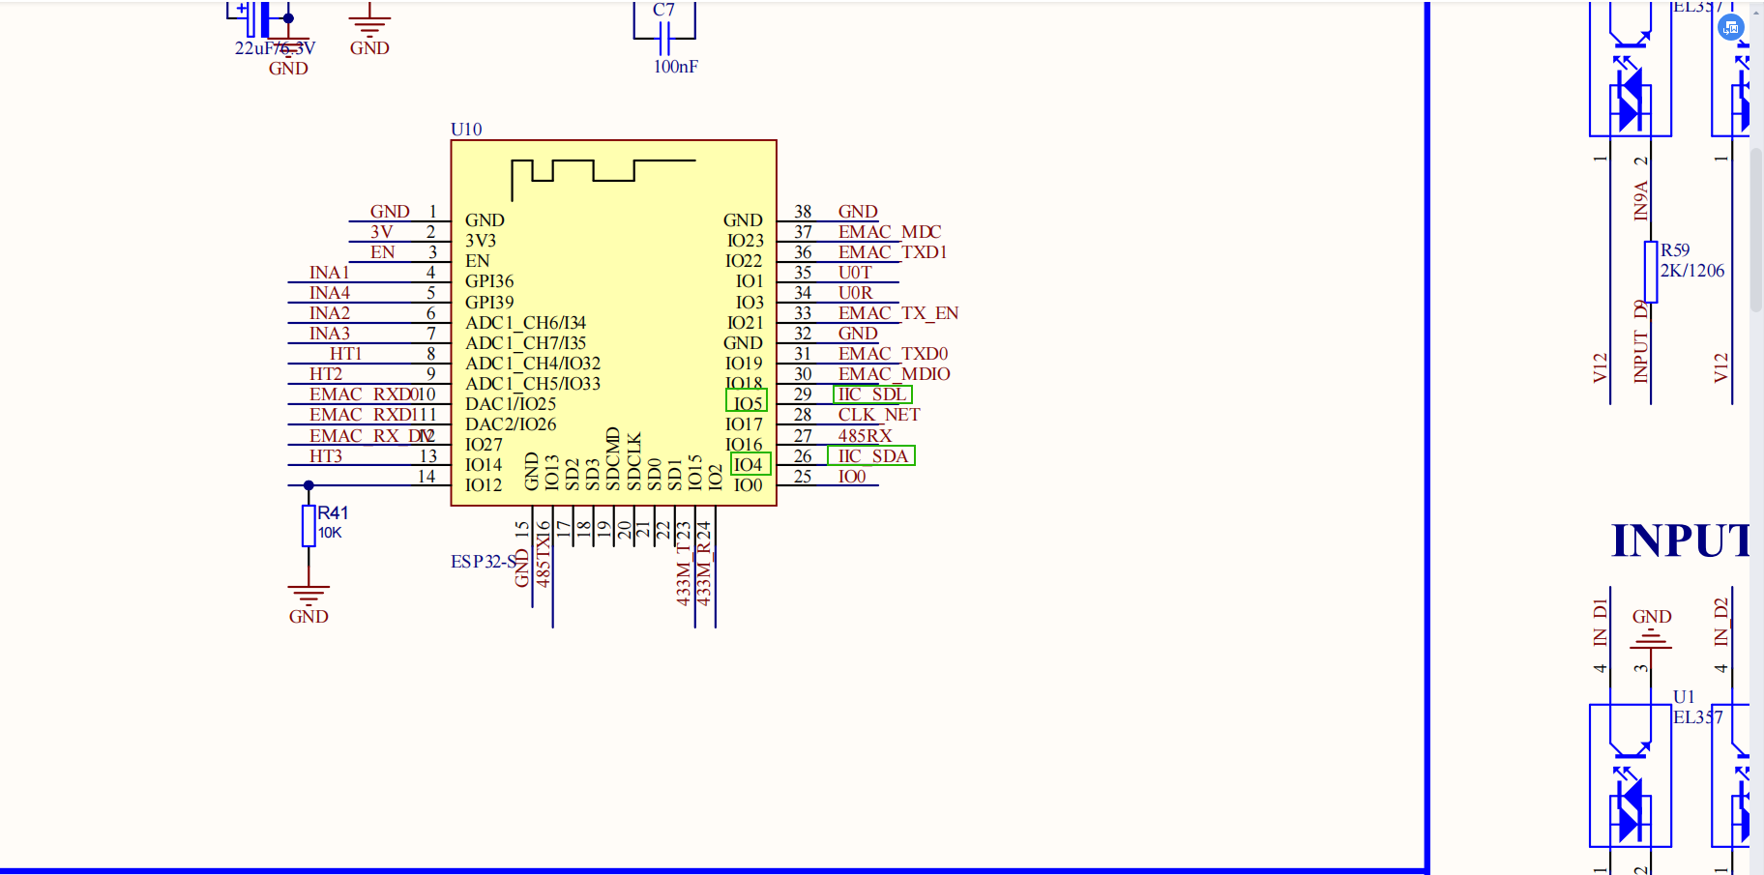Select the C7 100nF capacitor symbol
The image size is (1764, 875).
(663, 39)
